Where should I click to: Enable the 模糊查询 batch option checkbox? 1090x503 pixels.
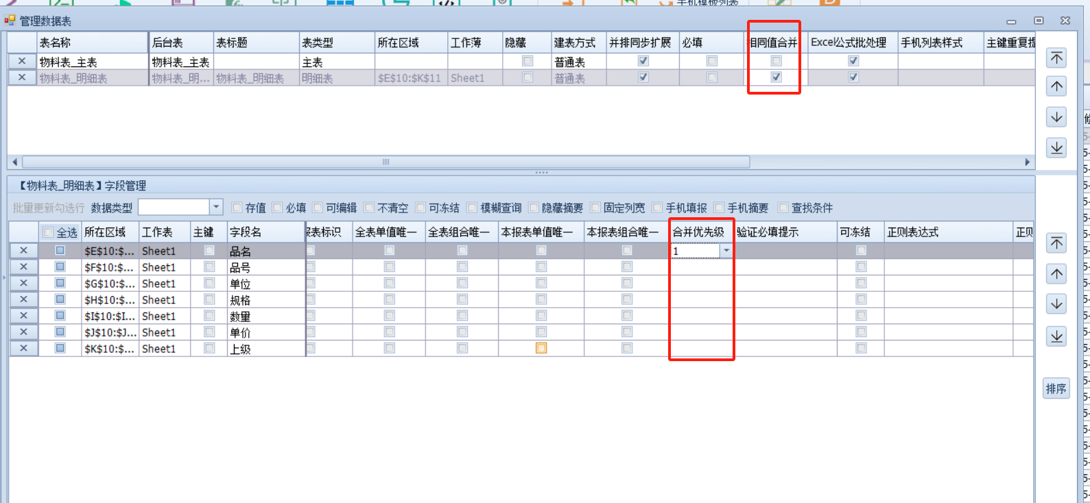point(472,208)
